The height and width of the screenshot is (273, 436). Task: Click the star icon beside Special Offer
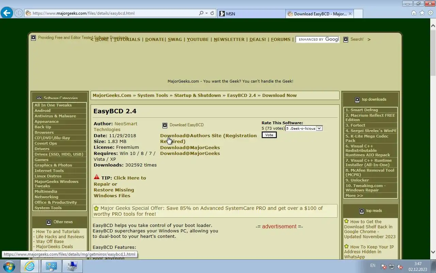[x=96, y=208]
